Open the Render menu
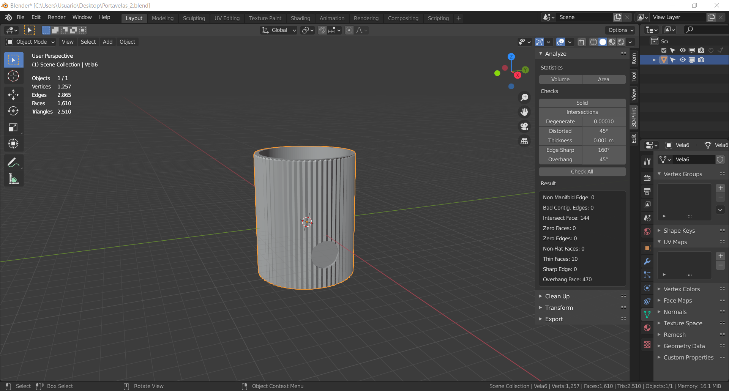The image size is (729, 391). click(x=57, y=17)
